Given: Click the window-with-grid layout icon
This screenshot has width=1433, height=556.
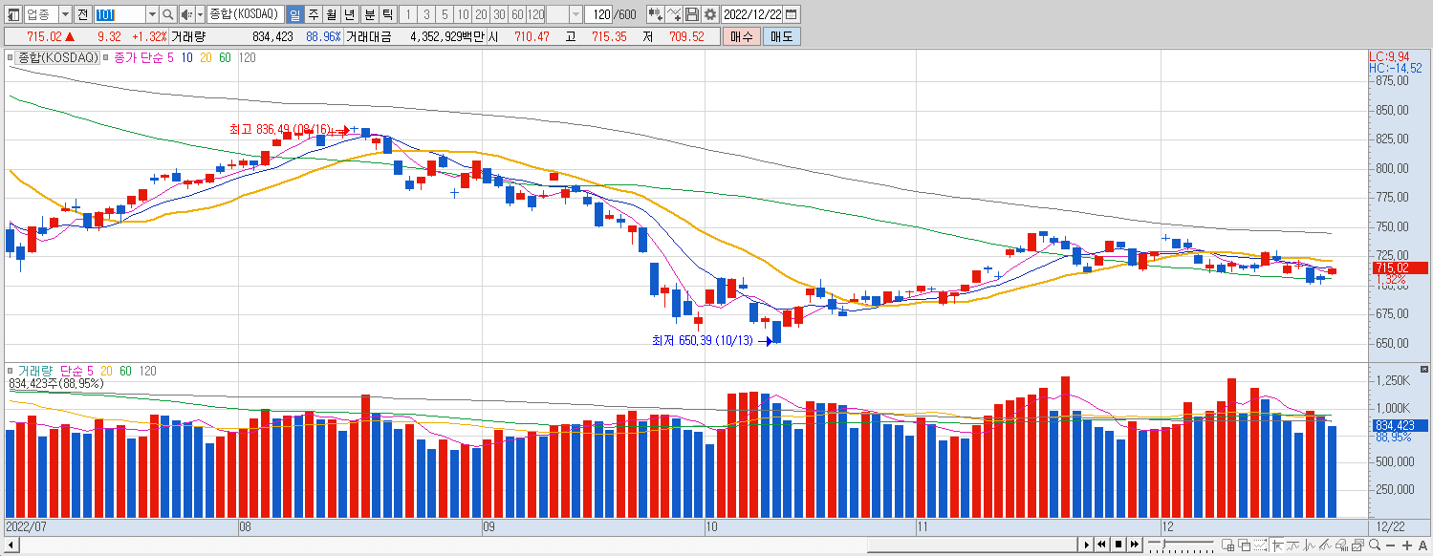Looking at the screenshot, I should coord(1228,545).
